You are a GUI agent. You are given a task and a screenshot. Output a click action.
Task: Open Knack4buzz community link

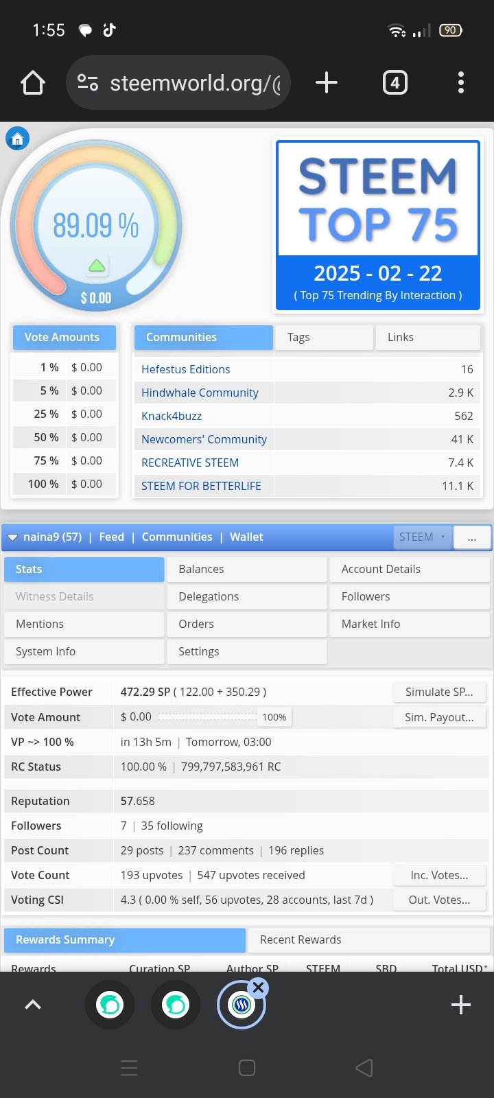(172, 416)
